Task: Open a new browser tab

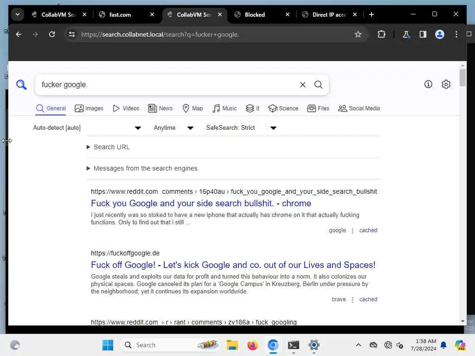Action: (372, 14)
